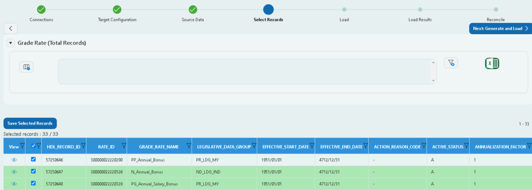Click the text area scroll down arrow
The width and height of the screenshot is (532, 190).
(x=433, y=81)
